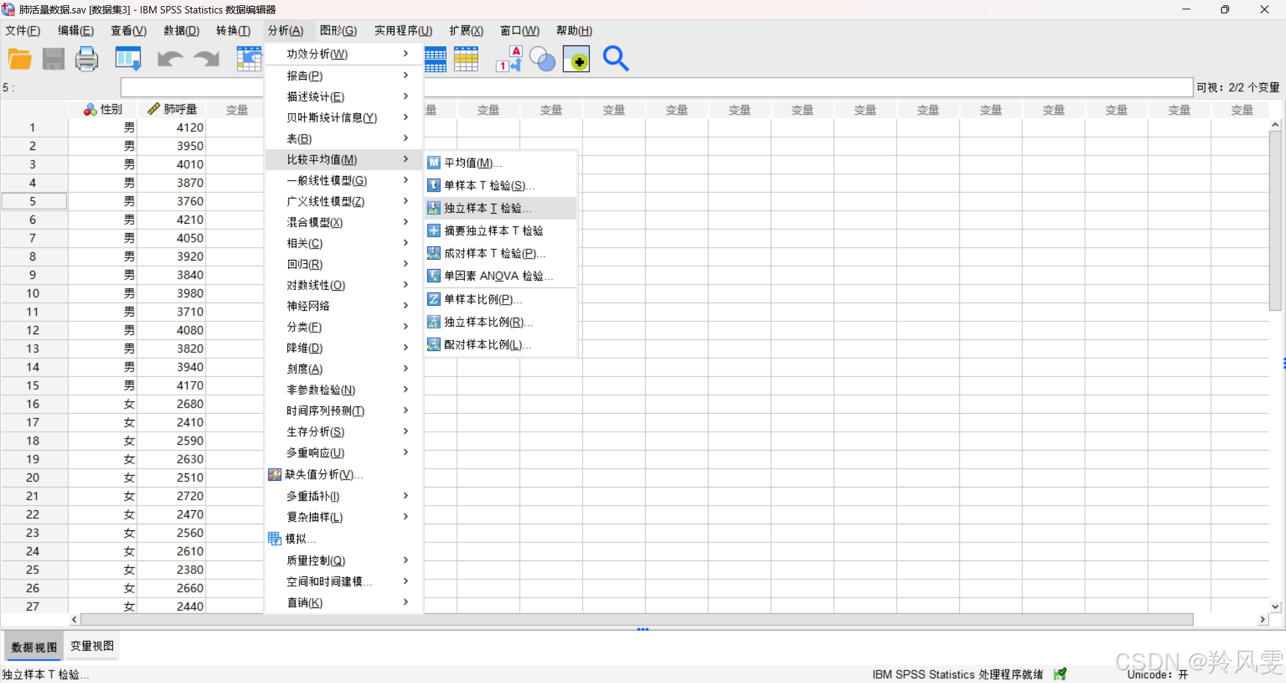Select row header 16

coord(33,404)
